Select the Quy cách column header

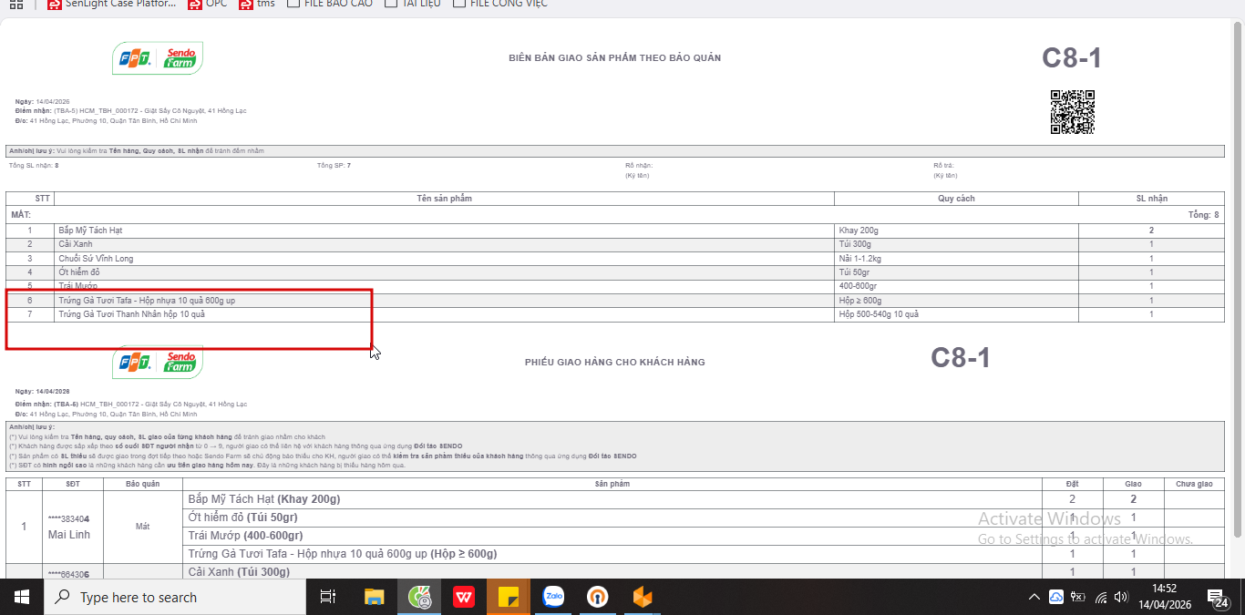click(956, 198)
